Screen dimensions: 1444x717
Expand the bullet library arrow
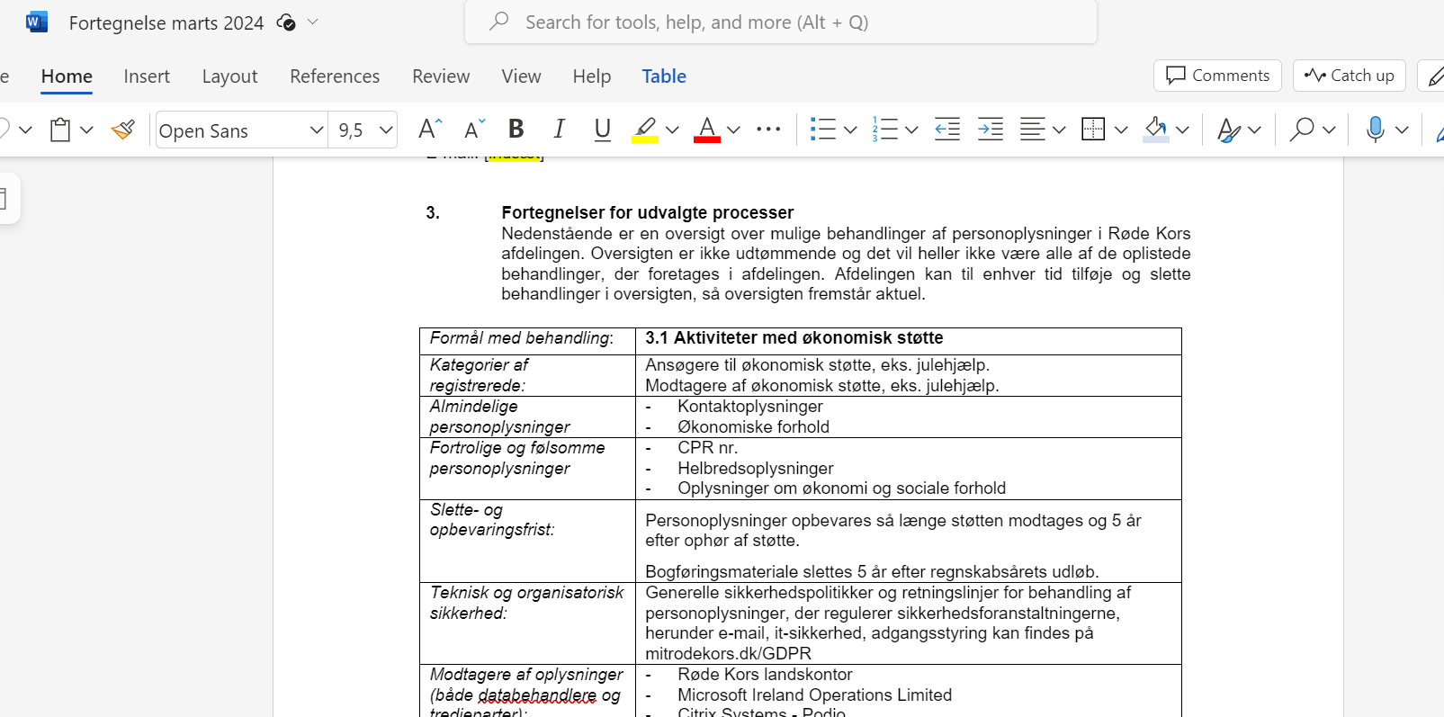(850, 130)
